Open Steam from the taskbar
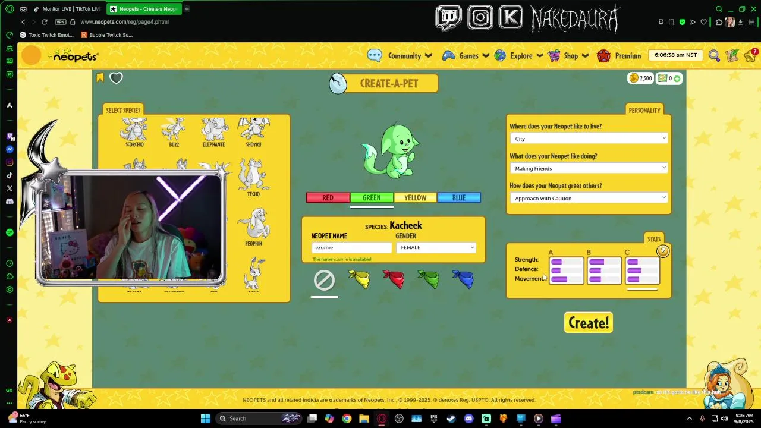Image resolution: width=761 pixels, height=428 pixels. click(x=451, y=418)
